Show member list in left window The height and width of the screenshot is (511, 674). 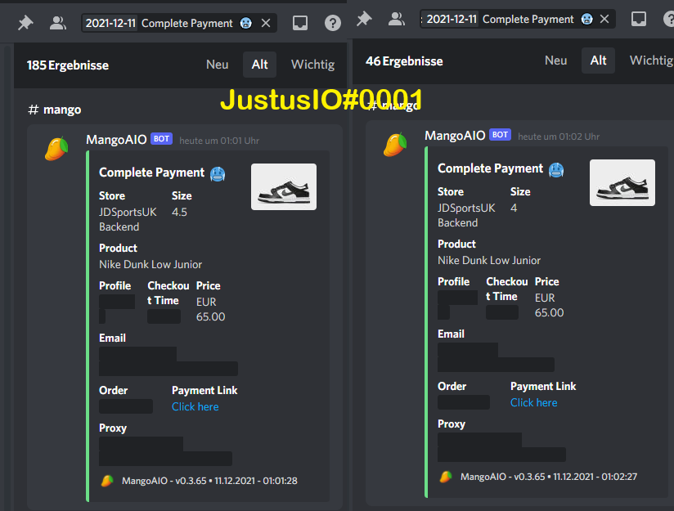click(57, 23)
